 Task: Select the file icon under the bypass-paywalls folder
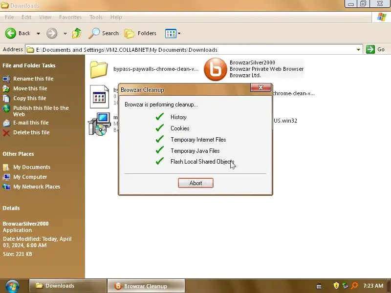[99, 97]
